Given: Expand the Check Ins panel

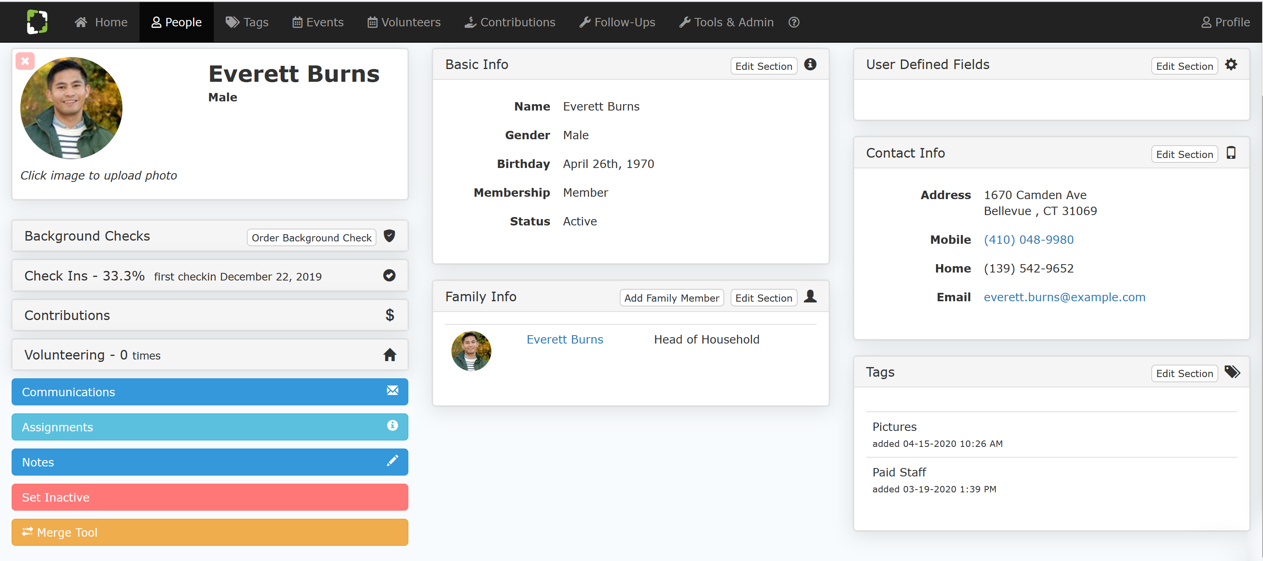Looking at the screenshot, I should [210, 276].
